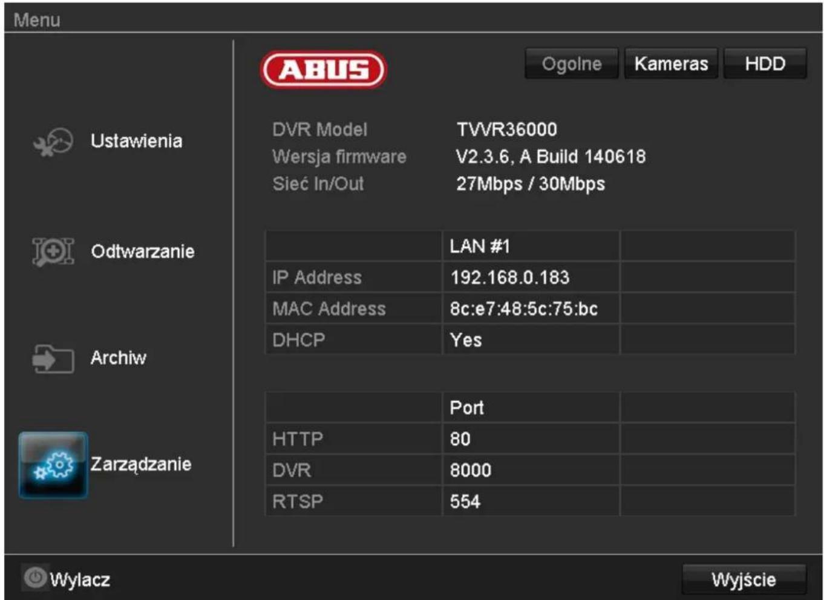Open the Ustawienia menu entry

136,141
